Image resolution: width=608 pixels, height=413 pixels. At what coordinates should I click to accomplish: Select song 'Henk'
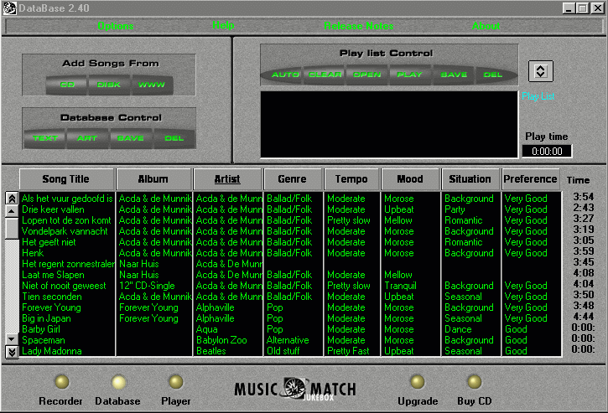pyautogui.click(x=33, y=253)
